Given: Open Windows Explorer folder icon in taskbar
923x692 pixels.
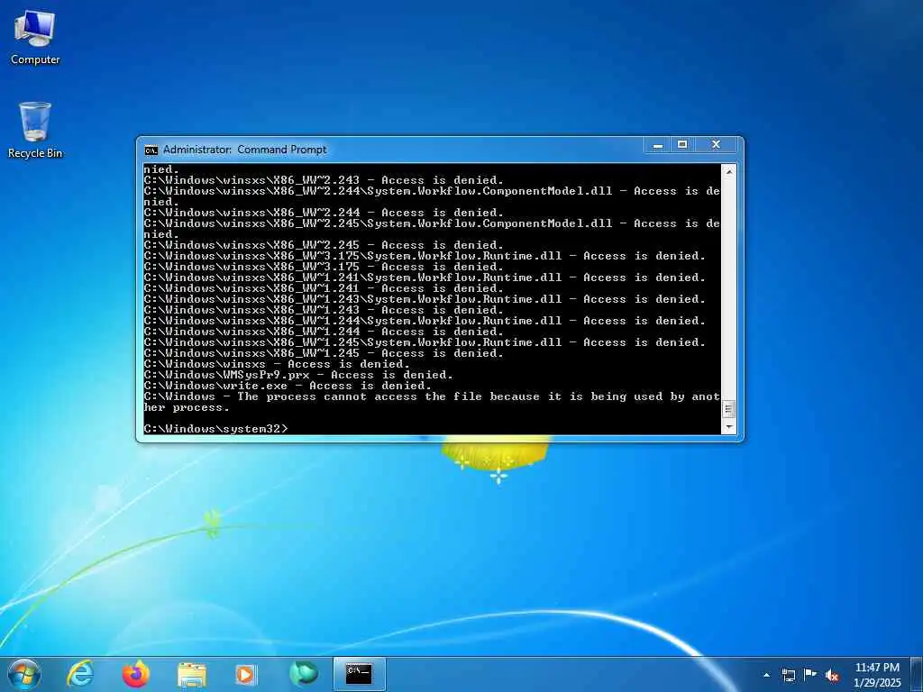Looking at the screenshot, I should [192, 675].
